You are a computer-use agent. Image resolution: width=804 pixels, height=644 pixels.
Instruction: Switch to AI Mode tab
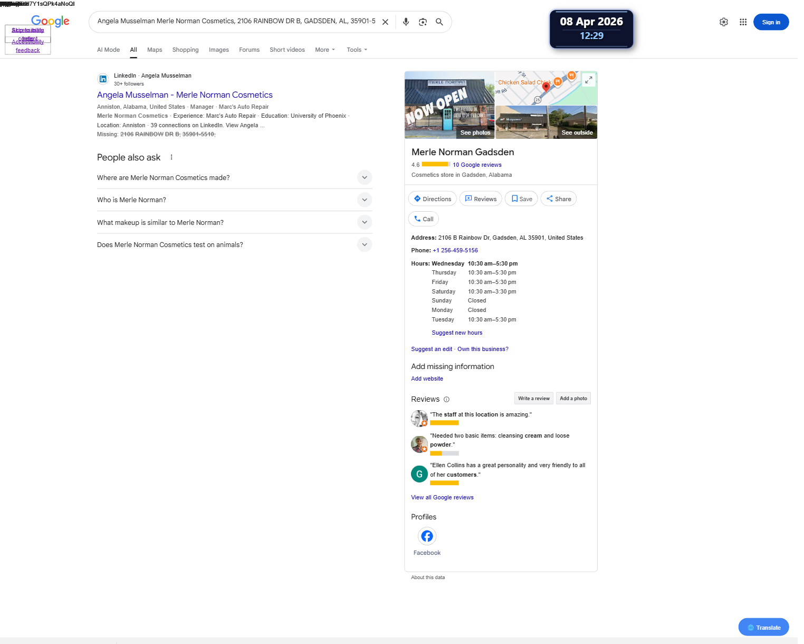(108, 50)
